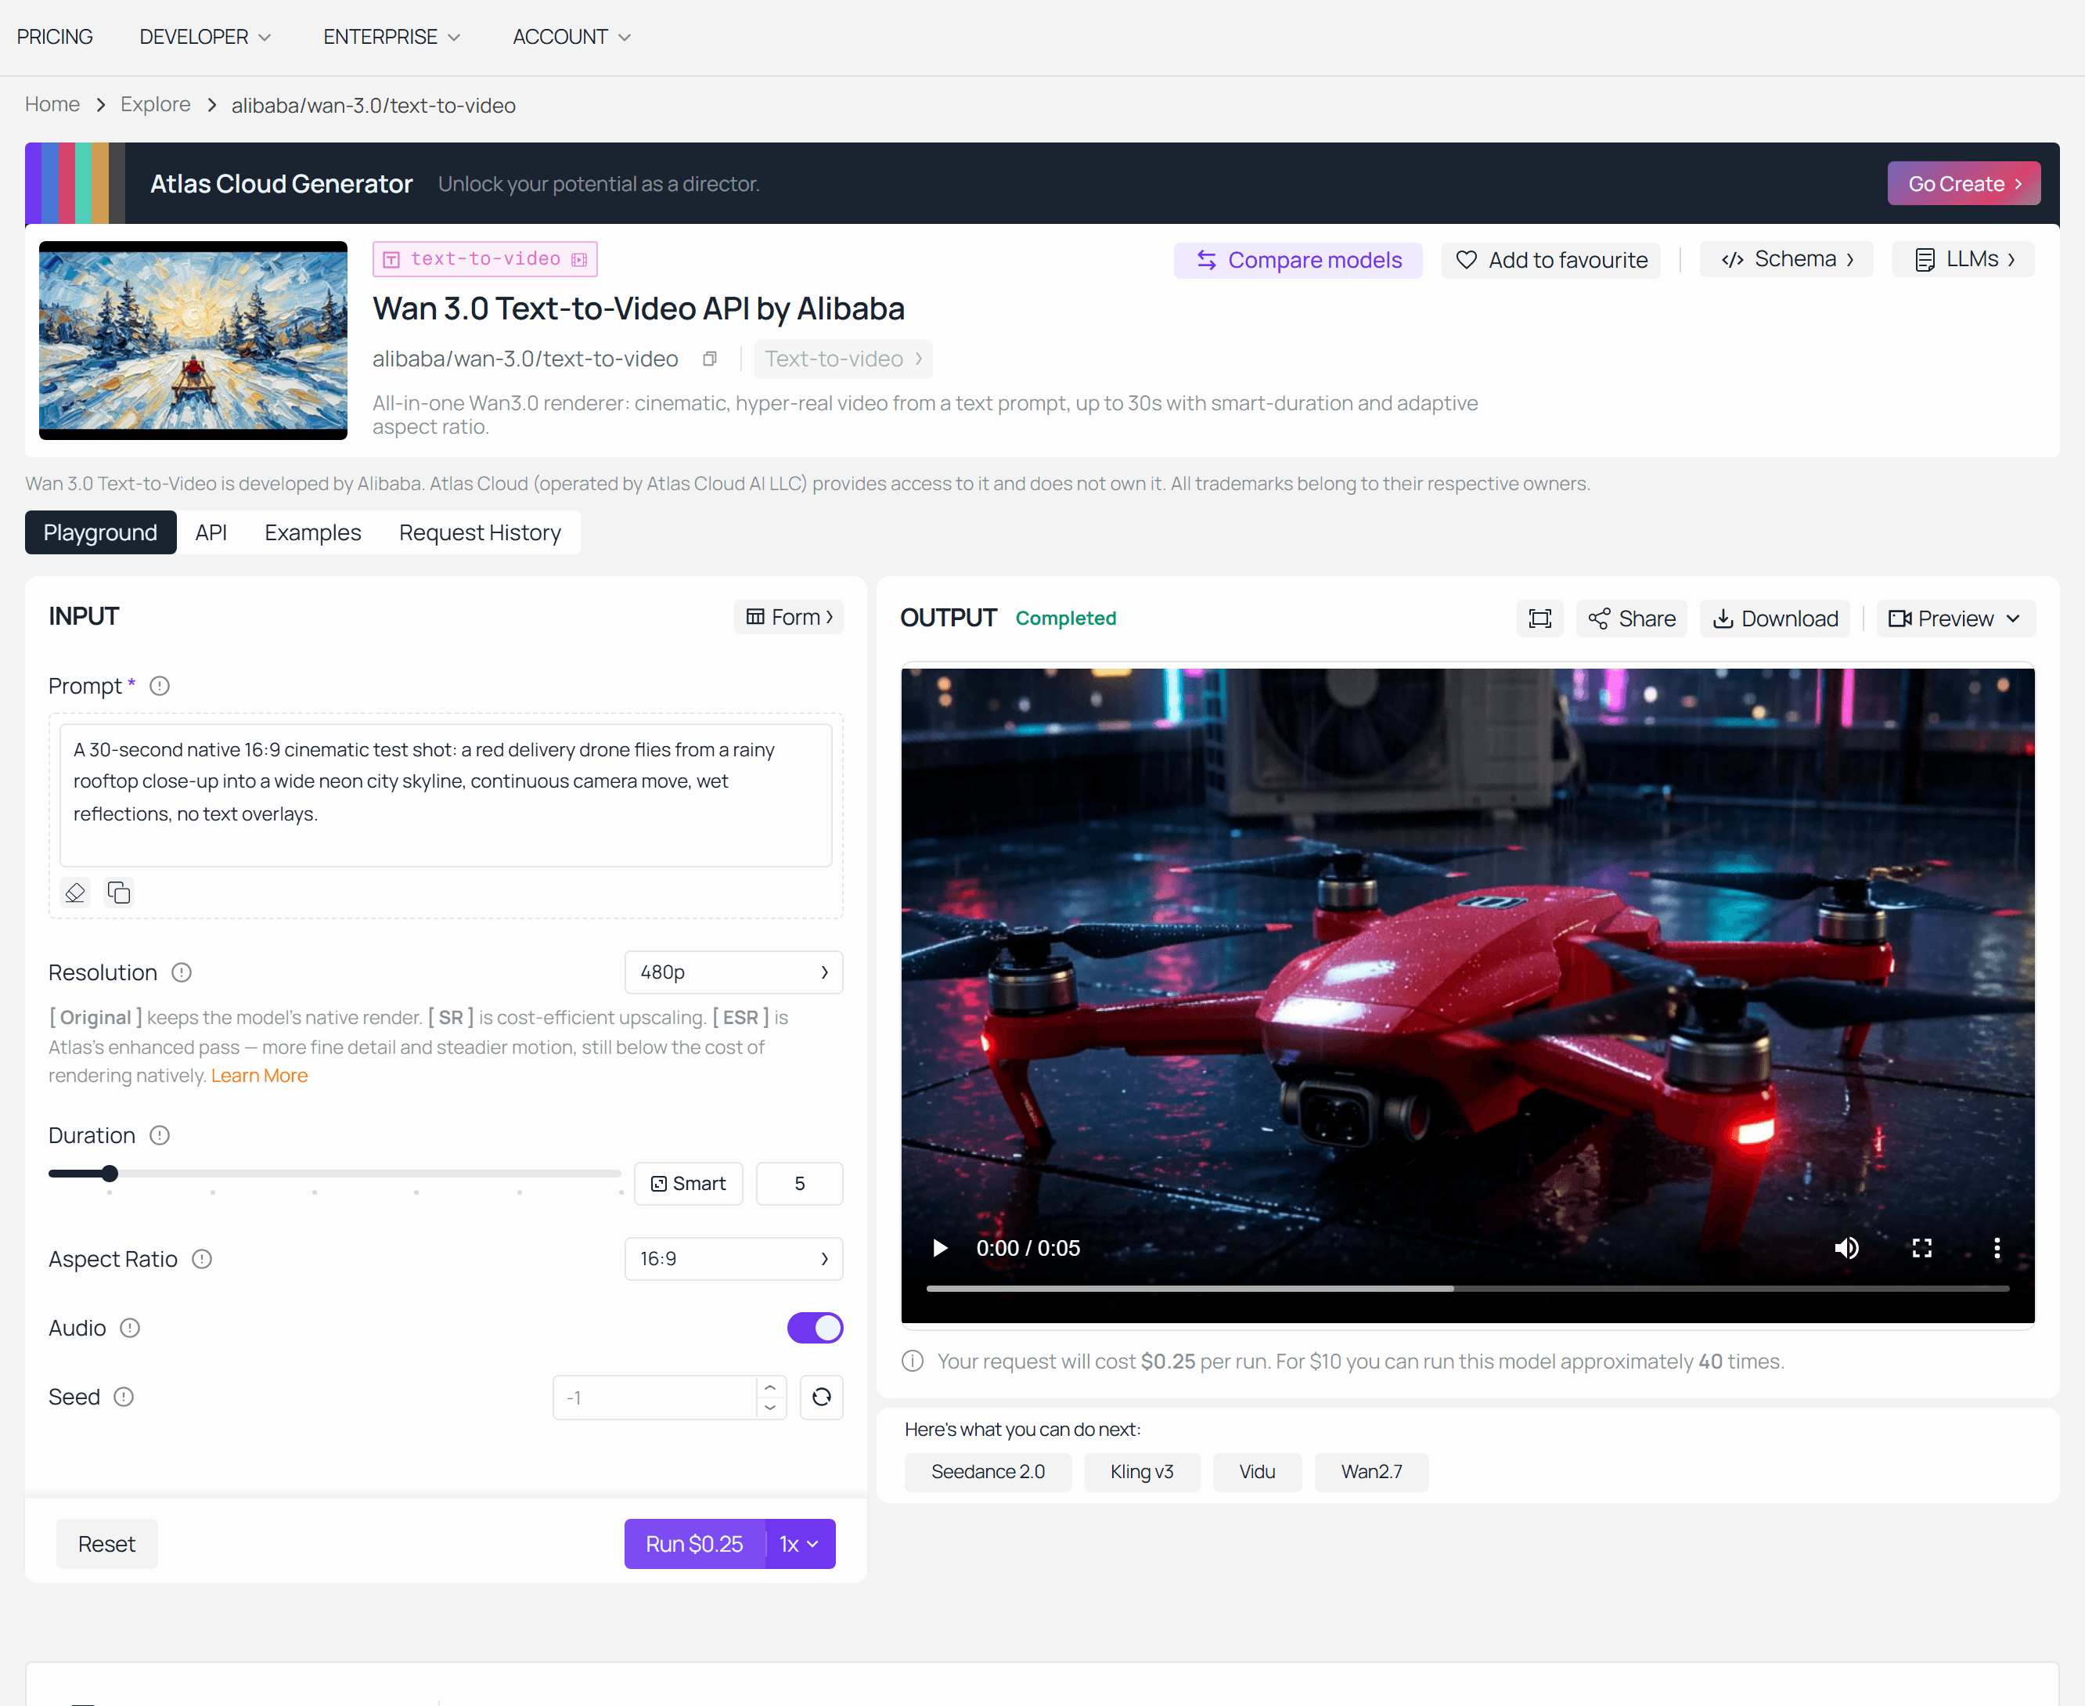The height and width of the screenshot is (1706, 2085).
Task: Open the Aspect Ratio 16:9 dropdown
Action: point(733,1259)
